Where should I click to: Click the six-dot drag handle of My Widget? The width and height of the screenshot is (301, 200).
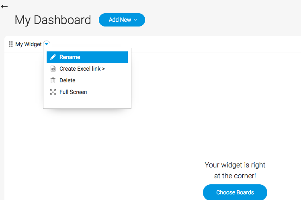(11, 44)
